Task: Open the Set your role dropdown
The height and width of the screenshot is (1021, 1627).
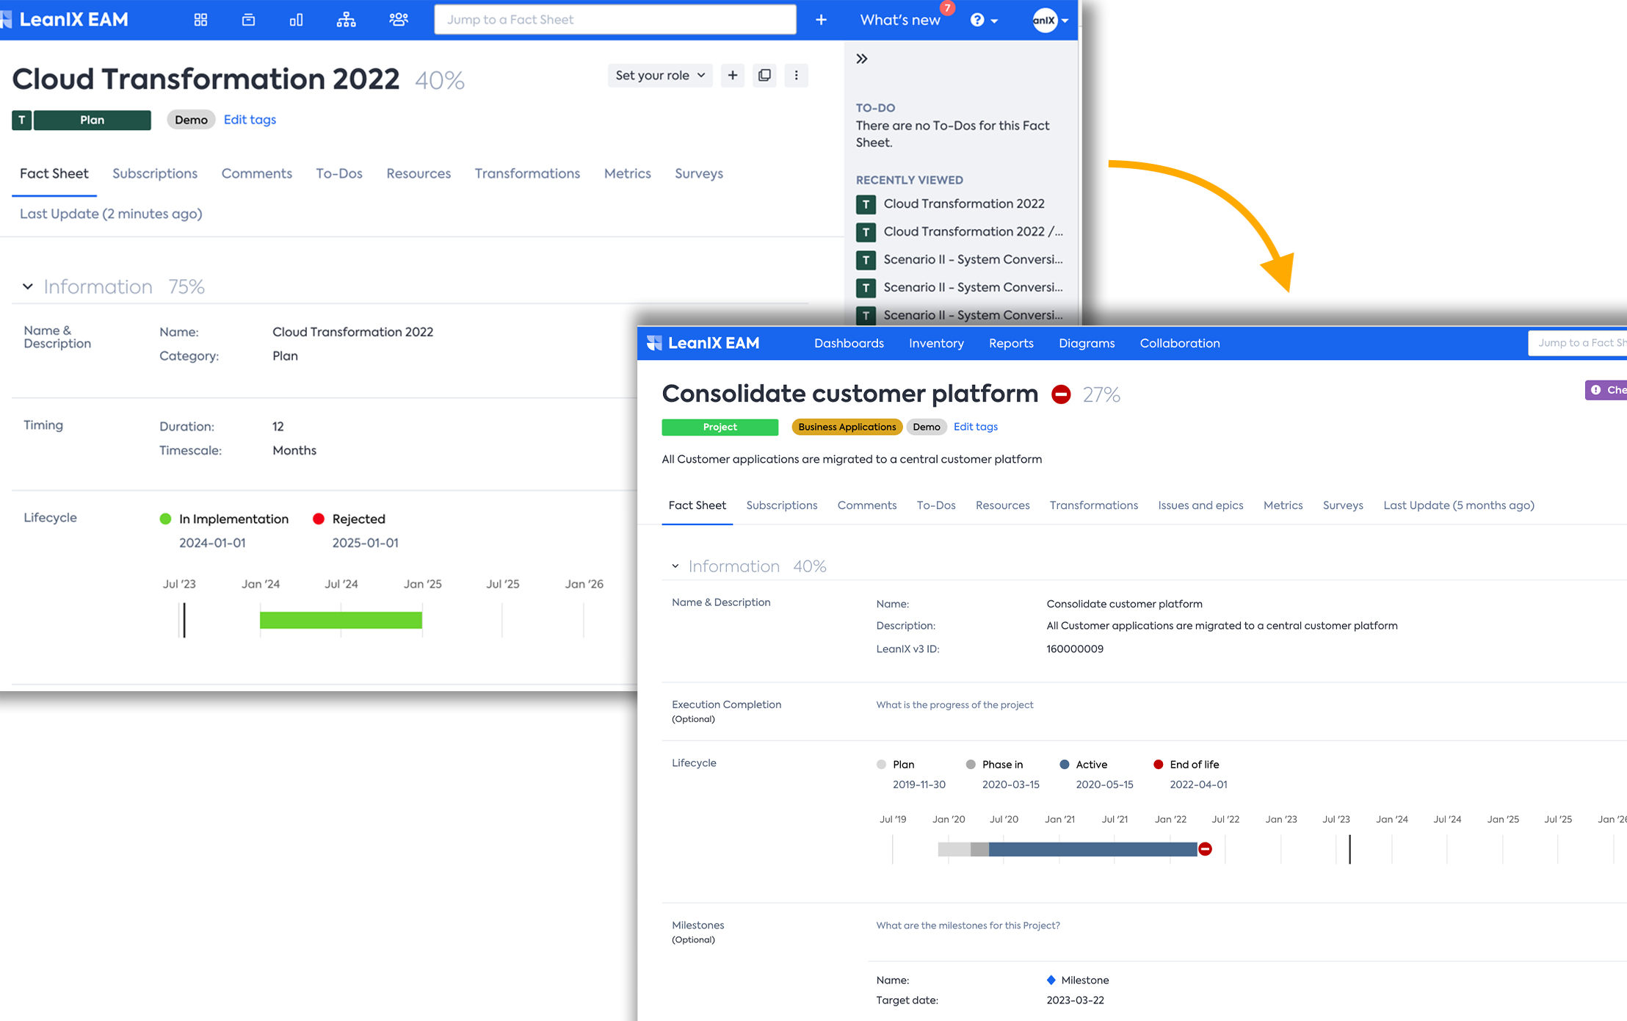Action: (x=659, y=76)
